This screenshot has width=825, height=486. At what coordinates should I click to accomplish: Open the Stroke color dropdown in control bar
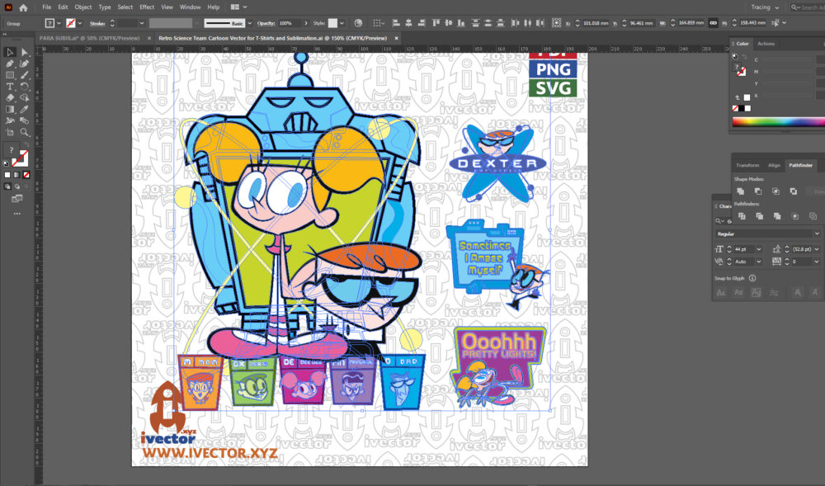[79, 23]
